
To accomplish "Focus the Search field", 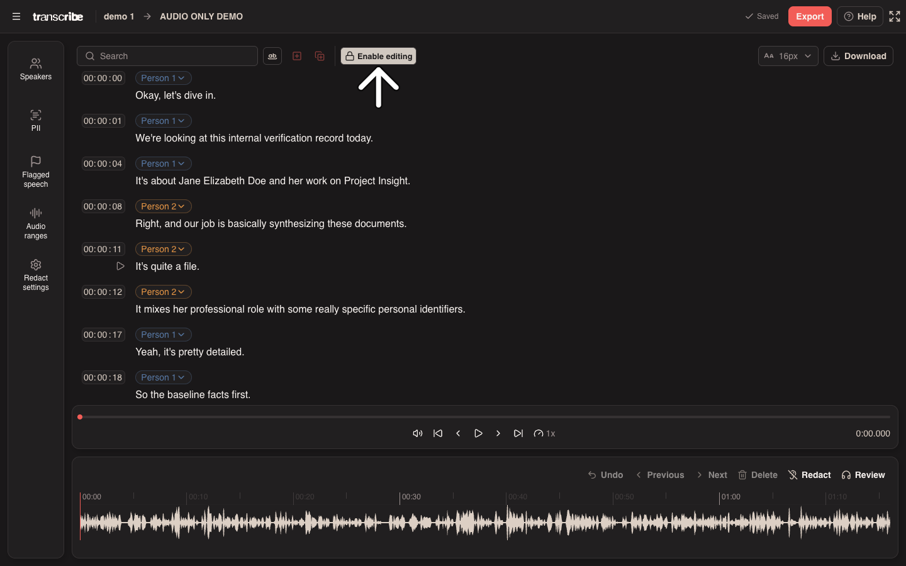I will pos(167,56).
